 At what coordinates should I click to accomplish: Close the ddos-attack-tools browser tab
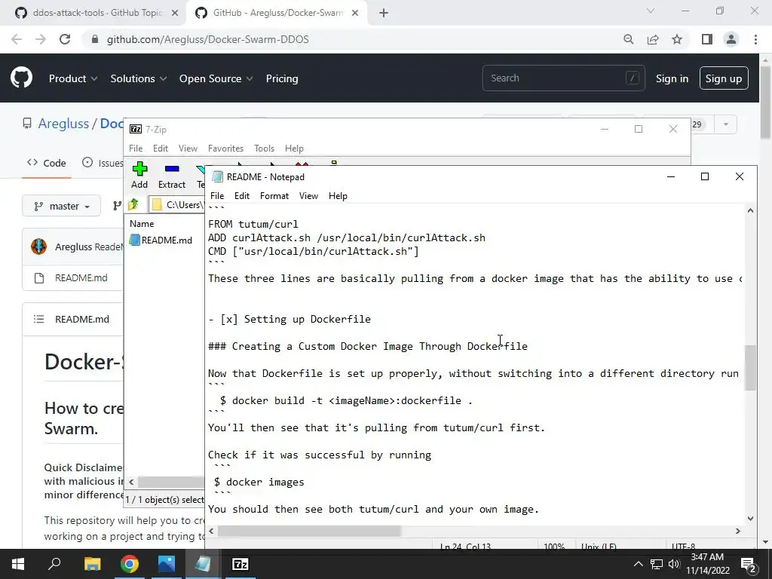174,14
